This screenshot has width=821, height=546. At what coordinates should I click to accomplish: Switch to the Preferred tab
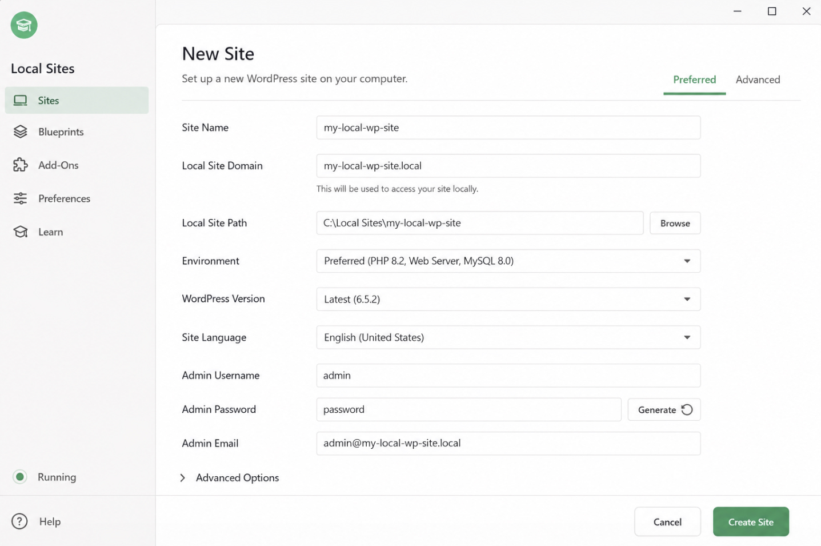point(694,80)
